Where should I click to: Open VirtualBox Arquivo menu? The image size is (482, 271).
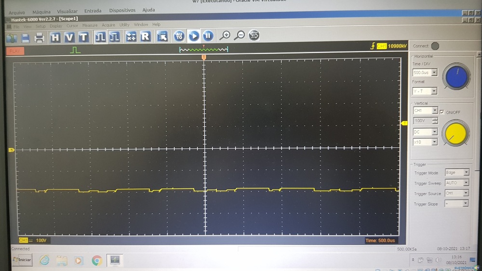coord(16,13)
